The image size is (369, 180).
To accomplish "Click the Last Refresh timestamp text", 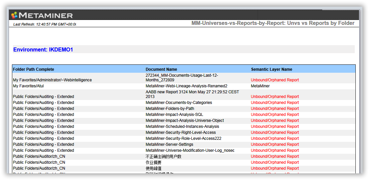I will pyautogui.click(x=45, y=24).
